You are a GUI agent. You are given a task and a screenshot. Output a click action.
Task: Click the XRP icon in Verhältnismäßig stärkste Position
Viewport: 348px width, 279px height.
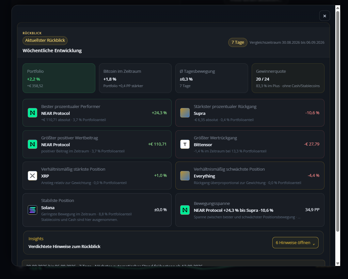(x=32, y=176)
